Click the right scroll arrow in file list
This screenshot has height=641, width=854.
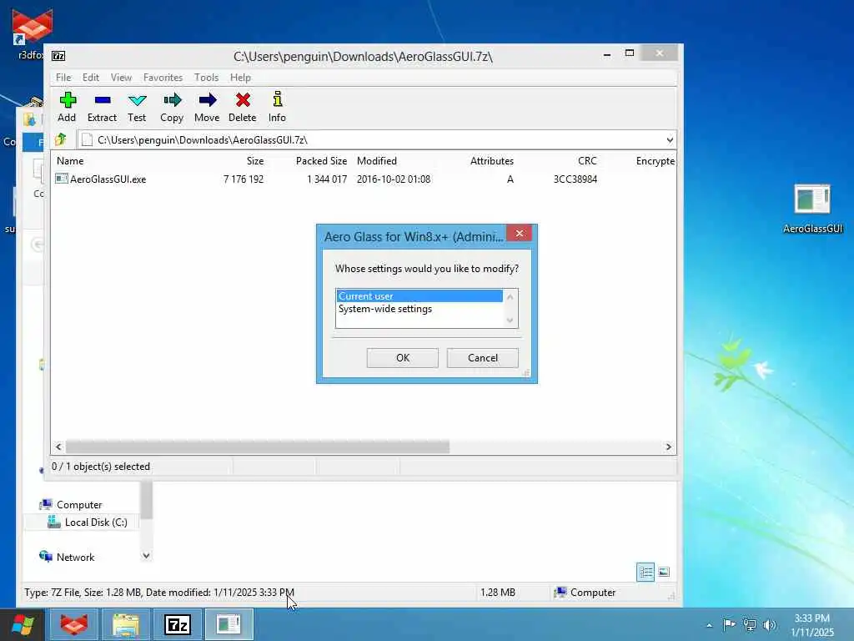click(x=668, y=447)
